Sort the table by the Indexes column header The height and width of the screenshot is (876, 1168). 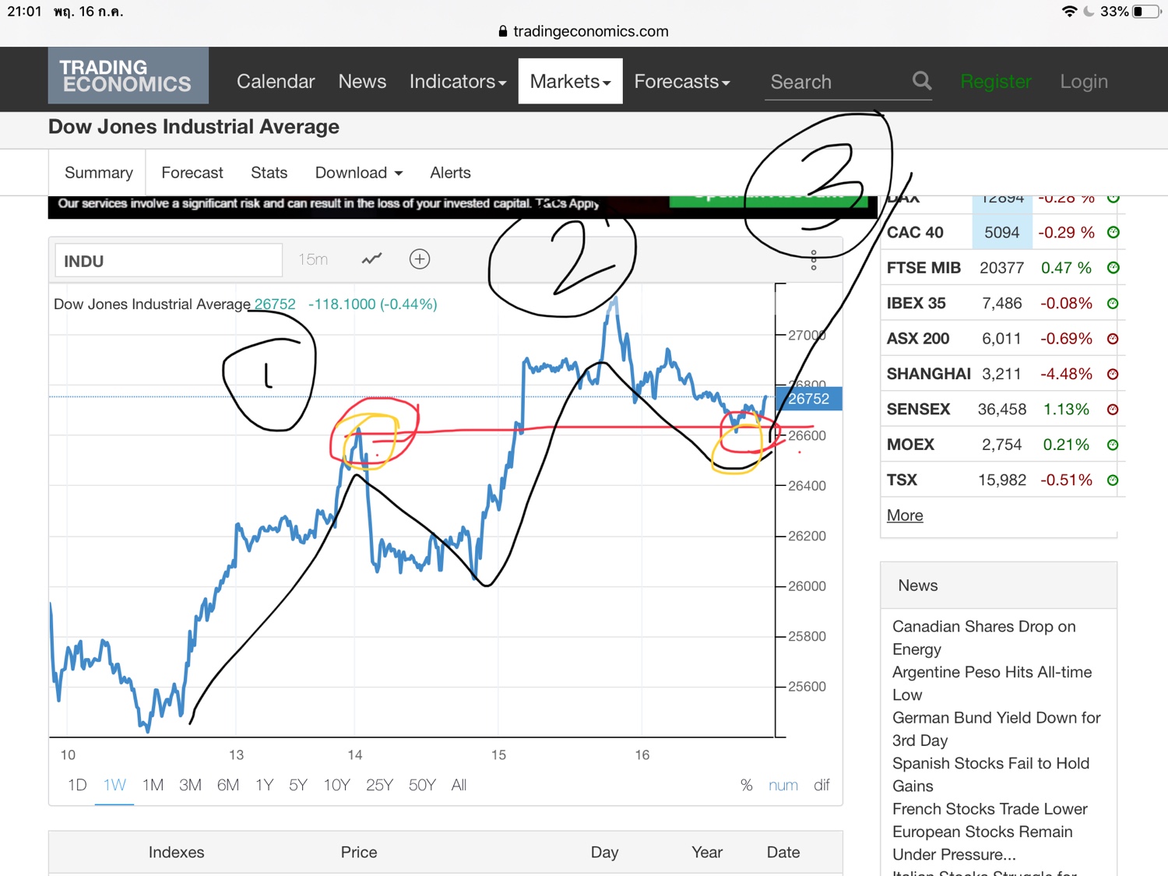click(177, 852)
